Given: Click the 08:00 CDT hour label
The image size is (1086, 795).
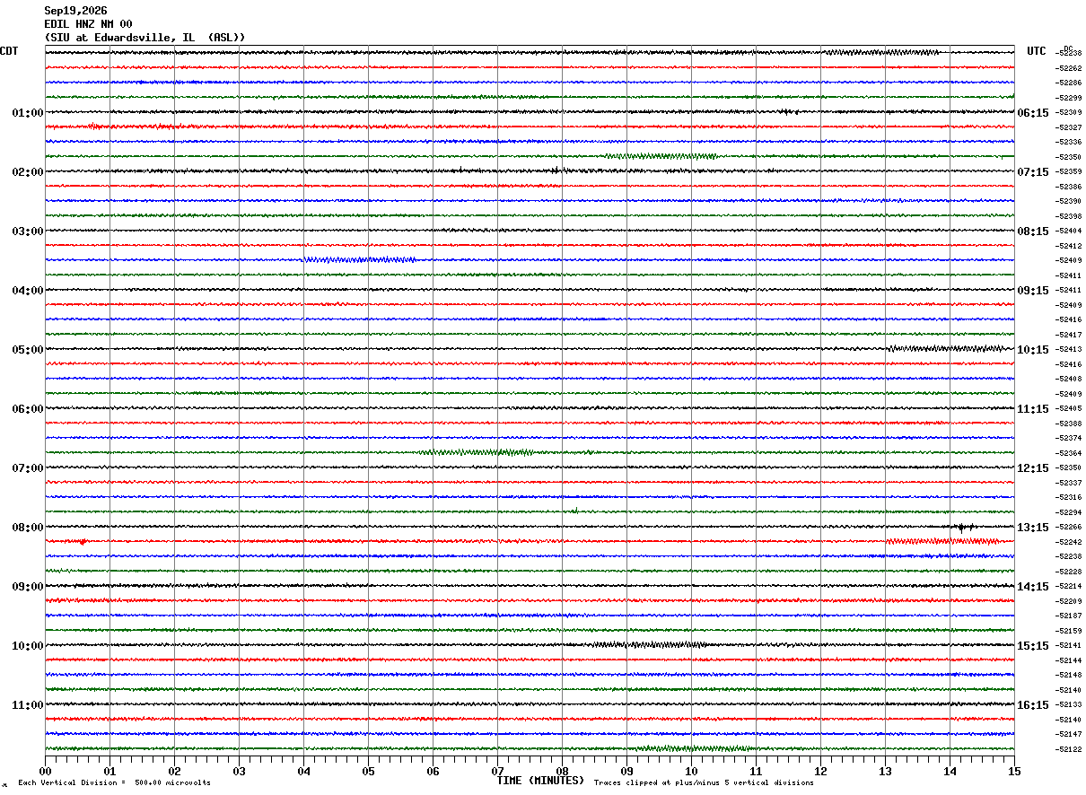Looking at the screenshot, I should coord(28,527).
